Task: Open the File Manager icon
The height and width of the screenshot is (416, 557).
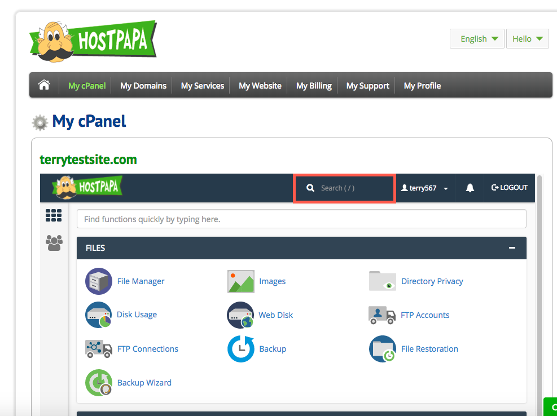Action: (x=98, y=281)
